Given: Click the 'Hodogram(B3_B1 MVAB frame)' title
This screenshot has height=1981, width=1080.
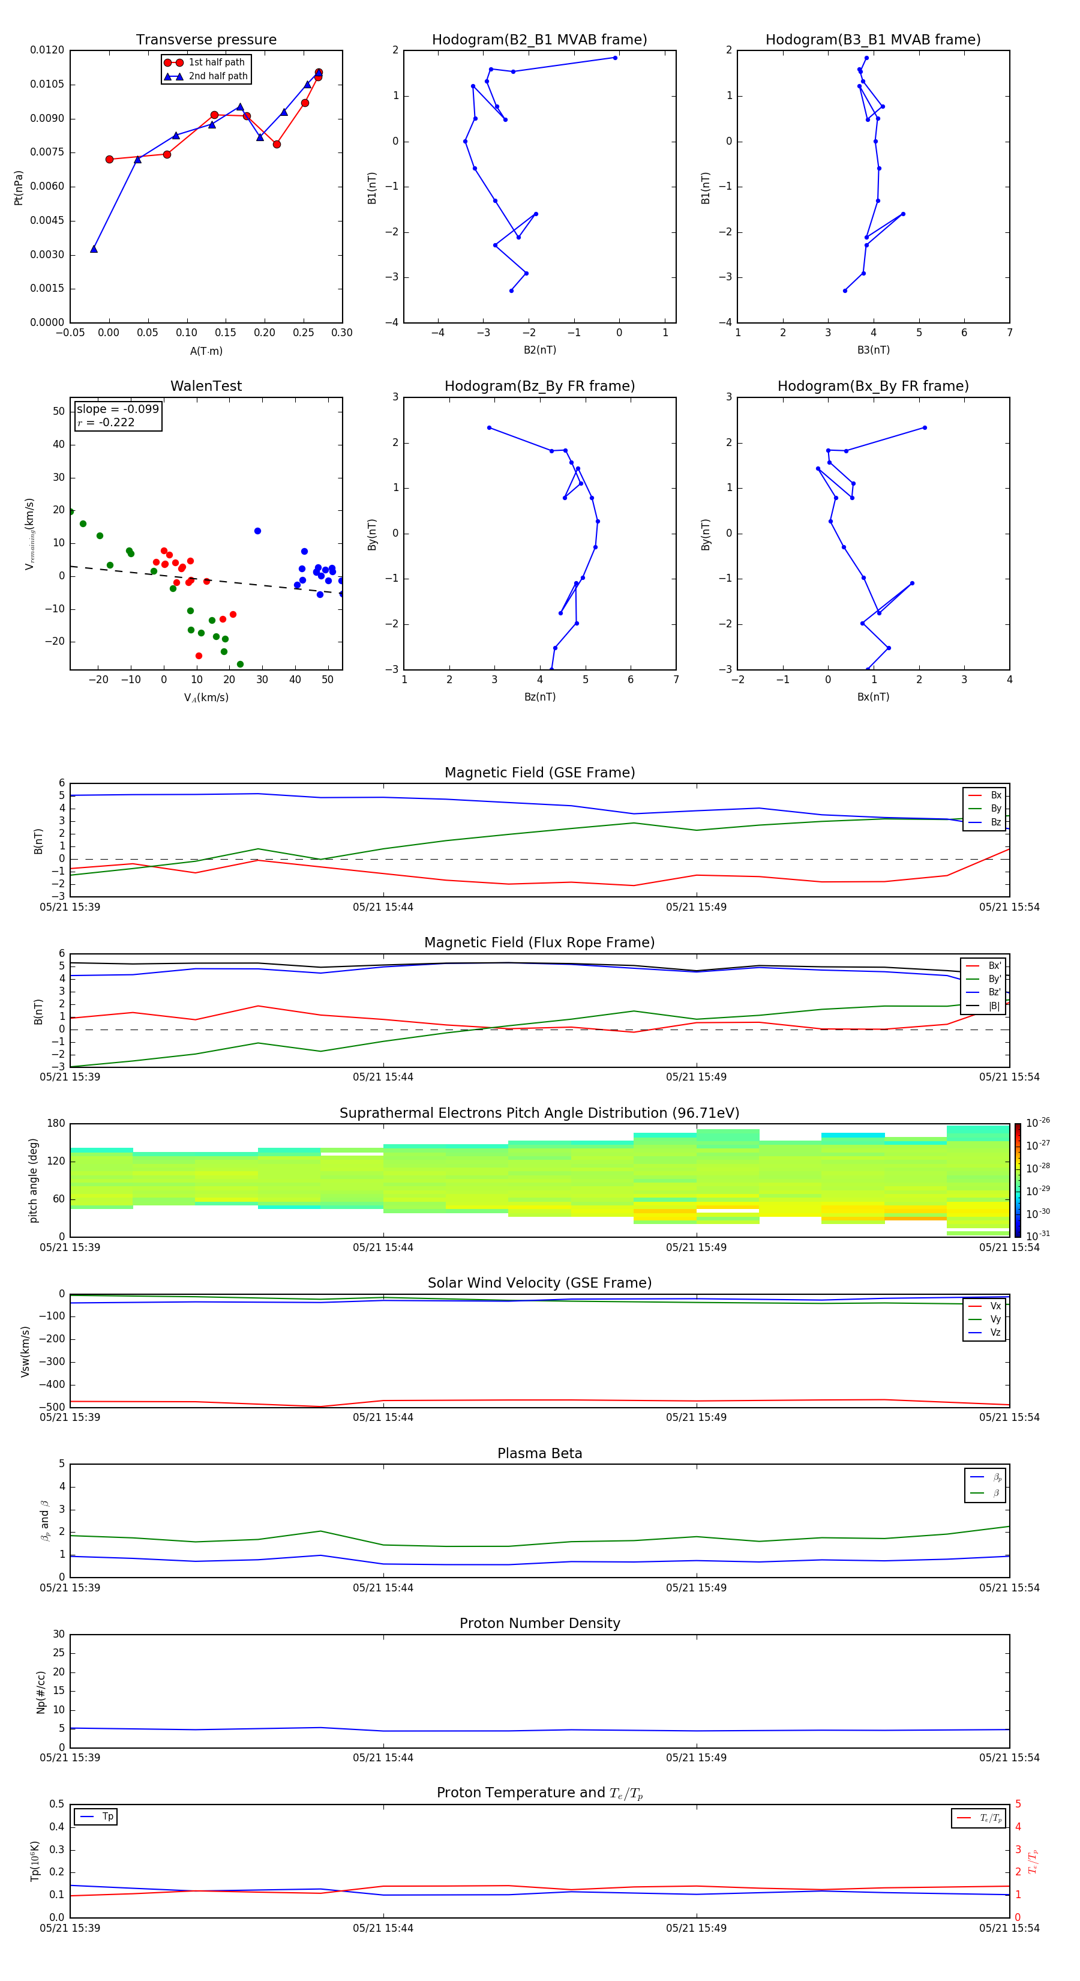Looking at the screenshot, I should 873,40.
